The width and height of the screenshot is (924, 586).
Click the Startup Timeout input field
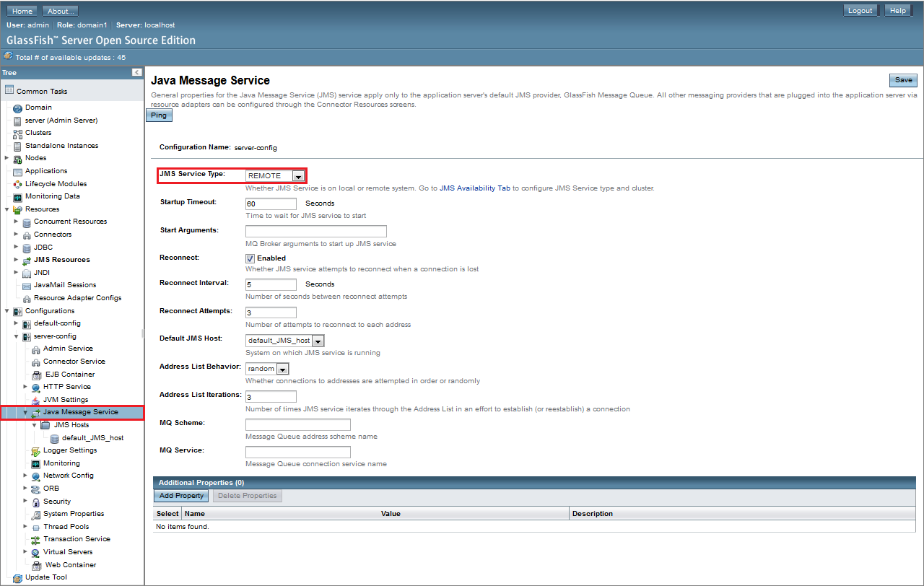[271, 204]
